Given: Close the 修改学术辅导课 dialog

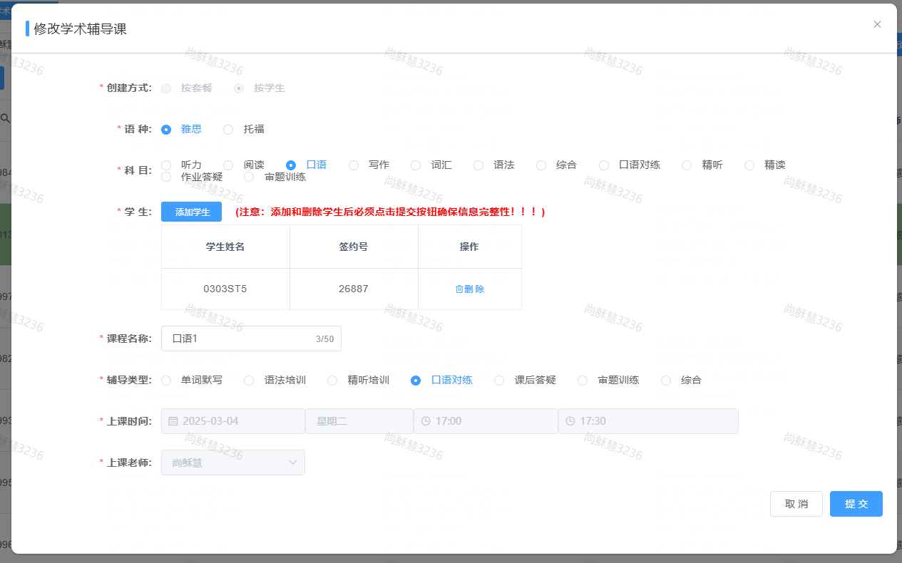Looking at the screenshot, I should pos(877,24).
